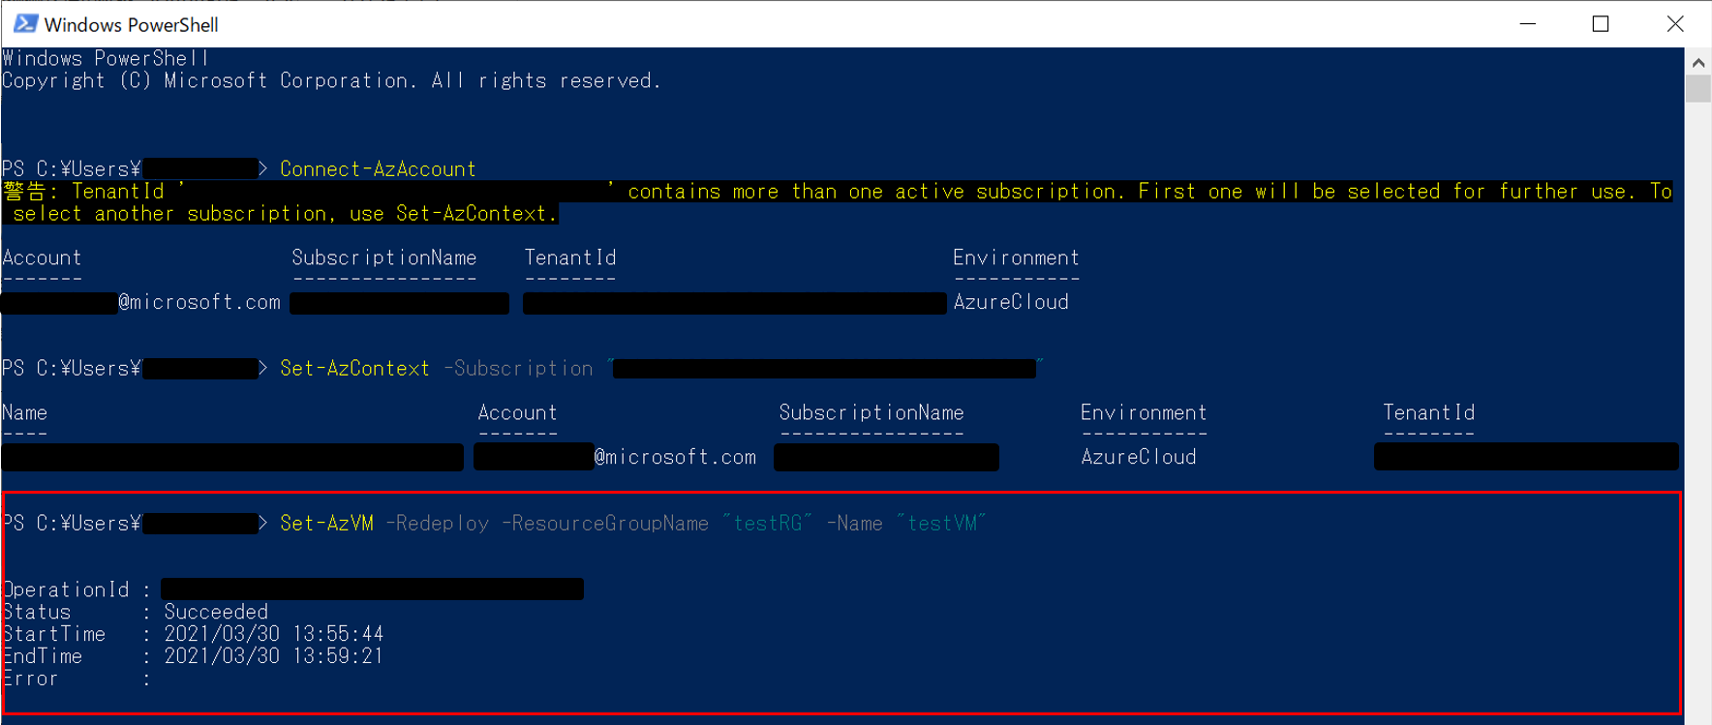Screen dimensions: 1712x725
Task: Click the Set-AzVM command text
Action: coord(326,524)
